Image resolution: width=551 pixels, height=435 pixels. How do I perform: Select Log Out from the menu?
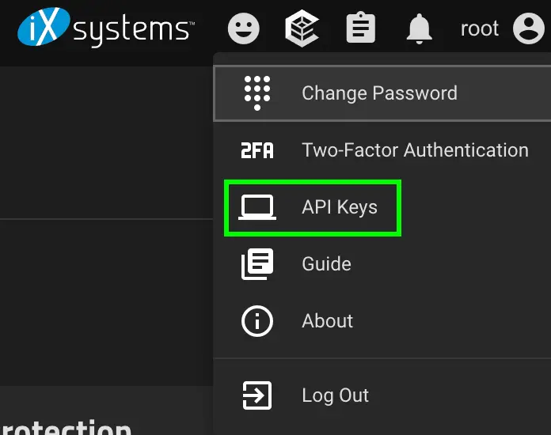click(x=335, y=395)
